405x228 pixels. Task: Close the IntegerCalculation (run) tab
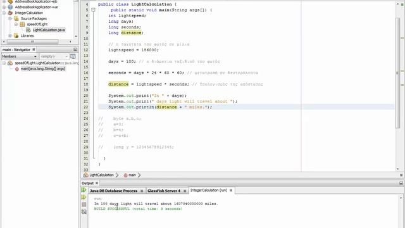pos(231,190)
